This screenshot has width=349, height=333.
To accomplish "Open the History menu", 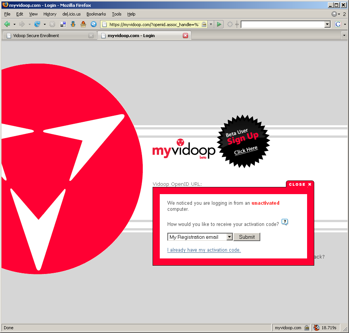I will (x=50, y=14).
